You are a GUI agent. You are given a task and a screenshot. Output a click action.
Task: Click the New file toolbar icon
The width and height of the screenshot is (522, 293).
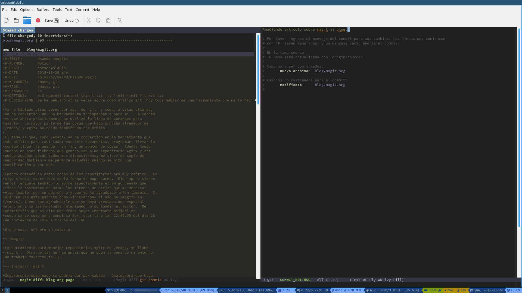[7, 20]
